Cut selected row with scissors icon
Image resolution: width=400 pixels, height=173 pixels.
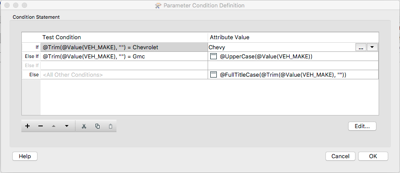pyautogui.click(x=84, y=126)
